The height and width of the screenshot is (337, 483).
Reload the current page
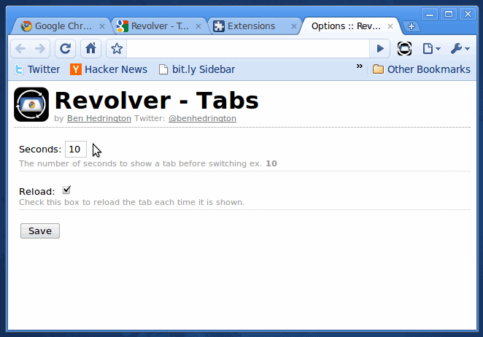click(x=66, y=48)
